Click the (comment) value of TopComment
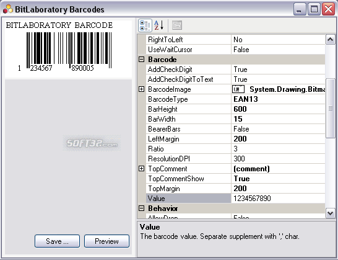This screenshot has width=338, height=260. coord(251,169)
